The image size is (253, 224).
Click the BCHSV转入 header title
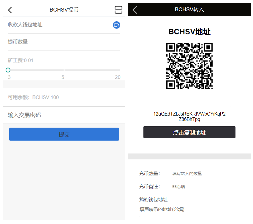(189, 9)
